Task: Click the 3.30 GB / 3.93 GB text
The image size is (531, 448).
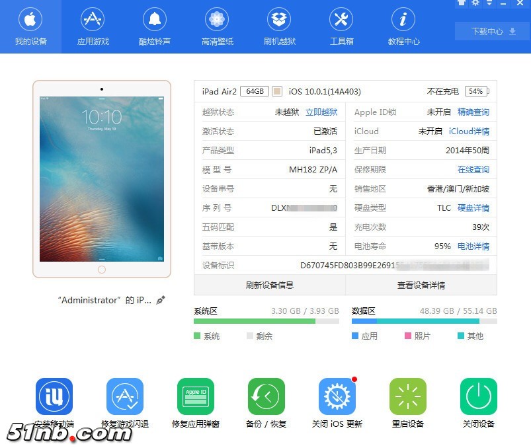Action: [305, 311]
